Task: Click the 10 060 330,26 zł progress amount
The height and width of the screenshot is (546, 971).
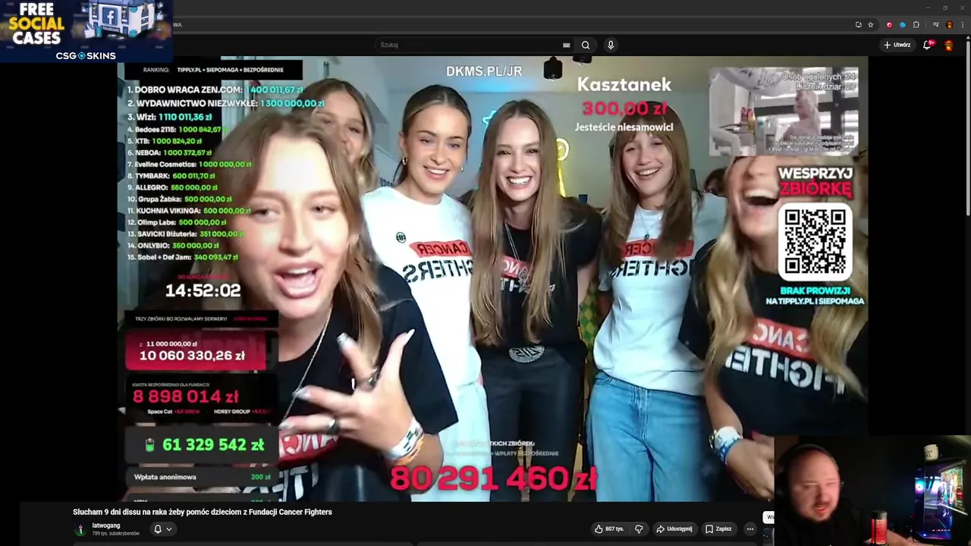Action: click(192, 356)
